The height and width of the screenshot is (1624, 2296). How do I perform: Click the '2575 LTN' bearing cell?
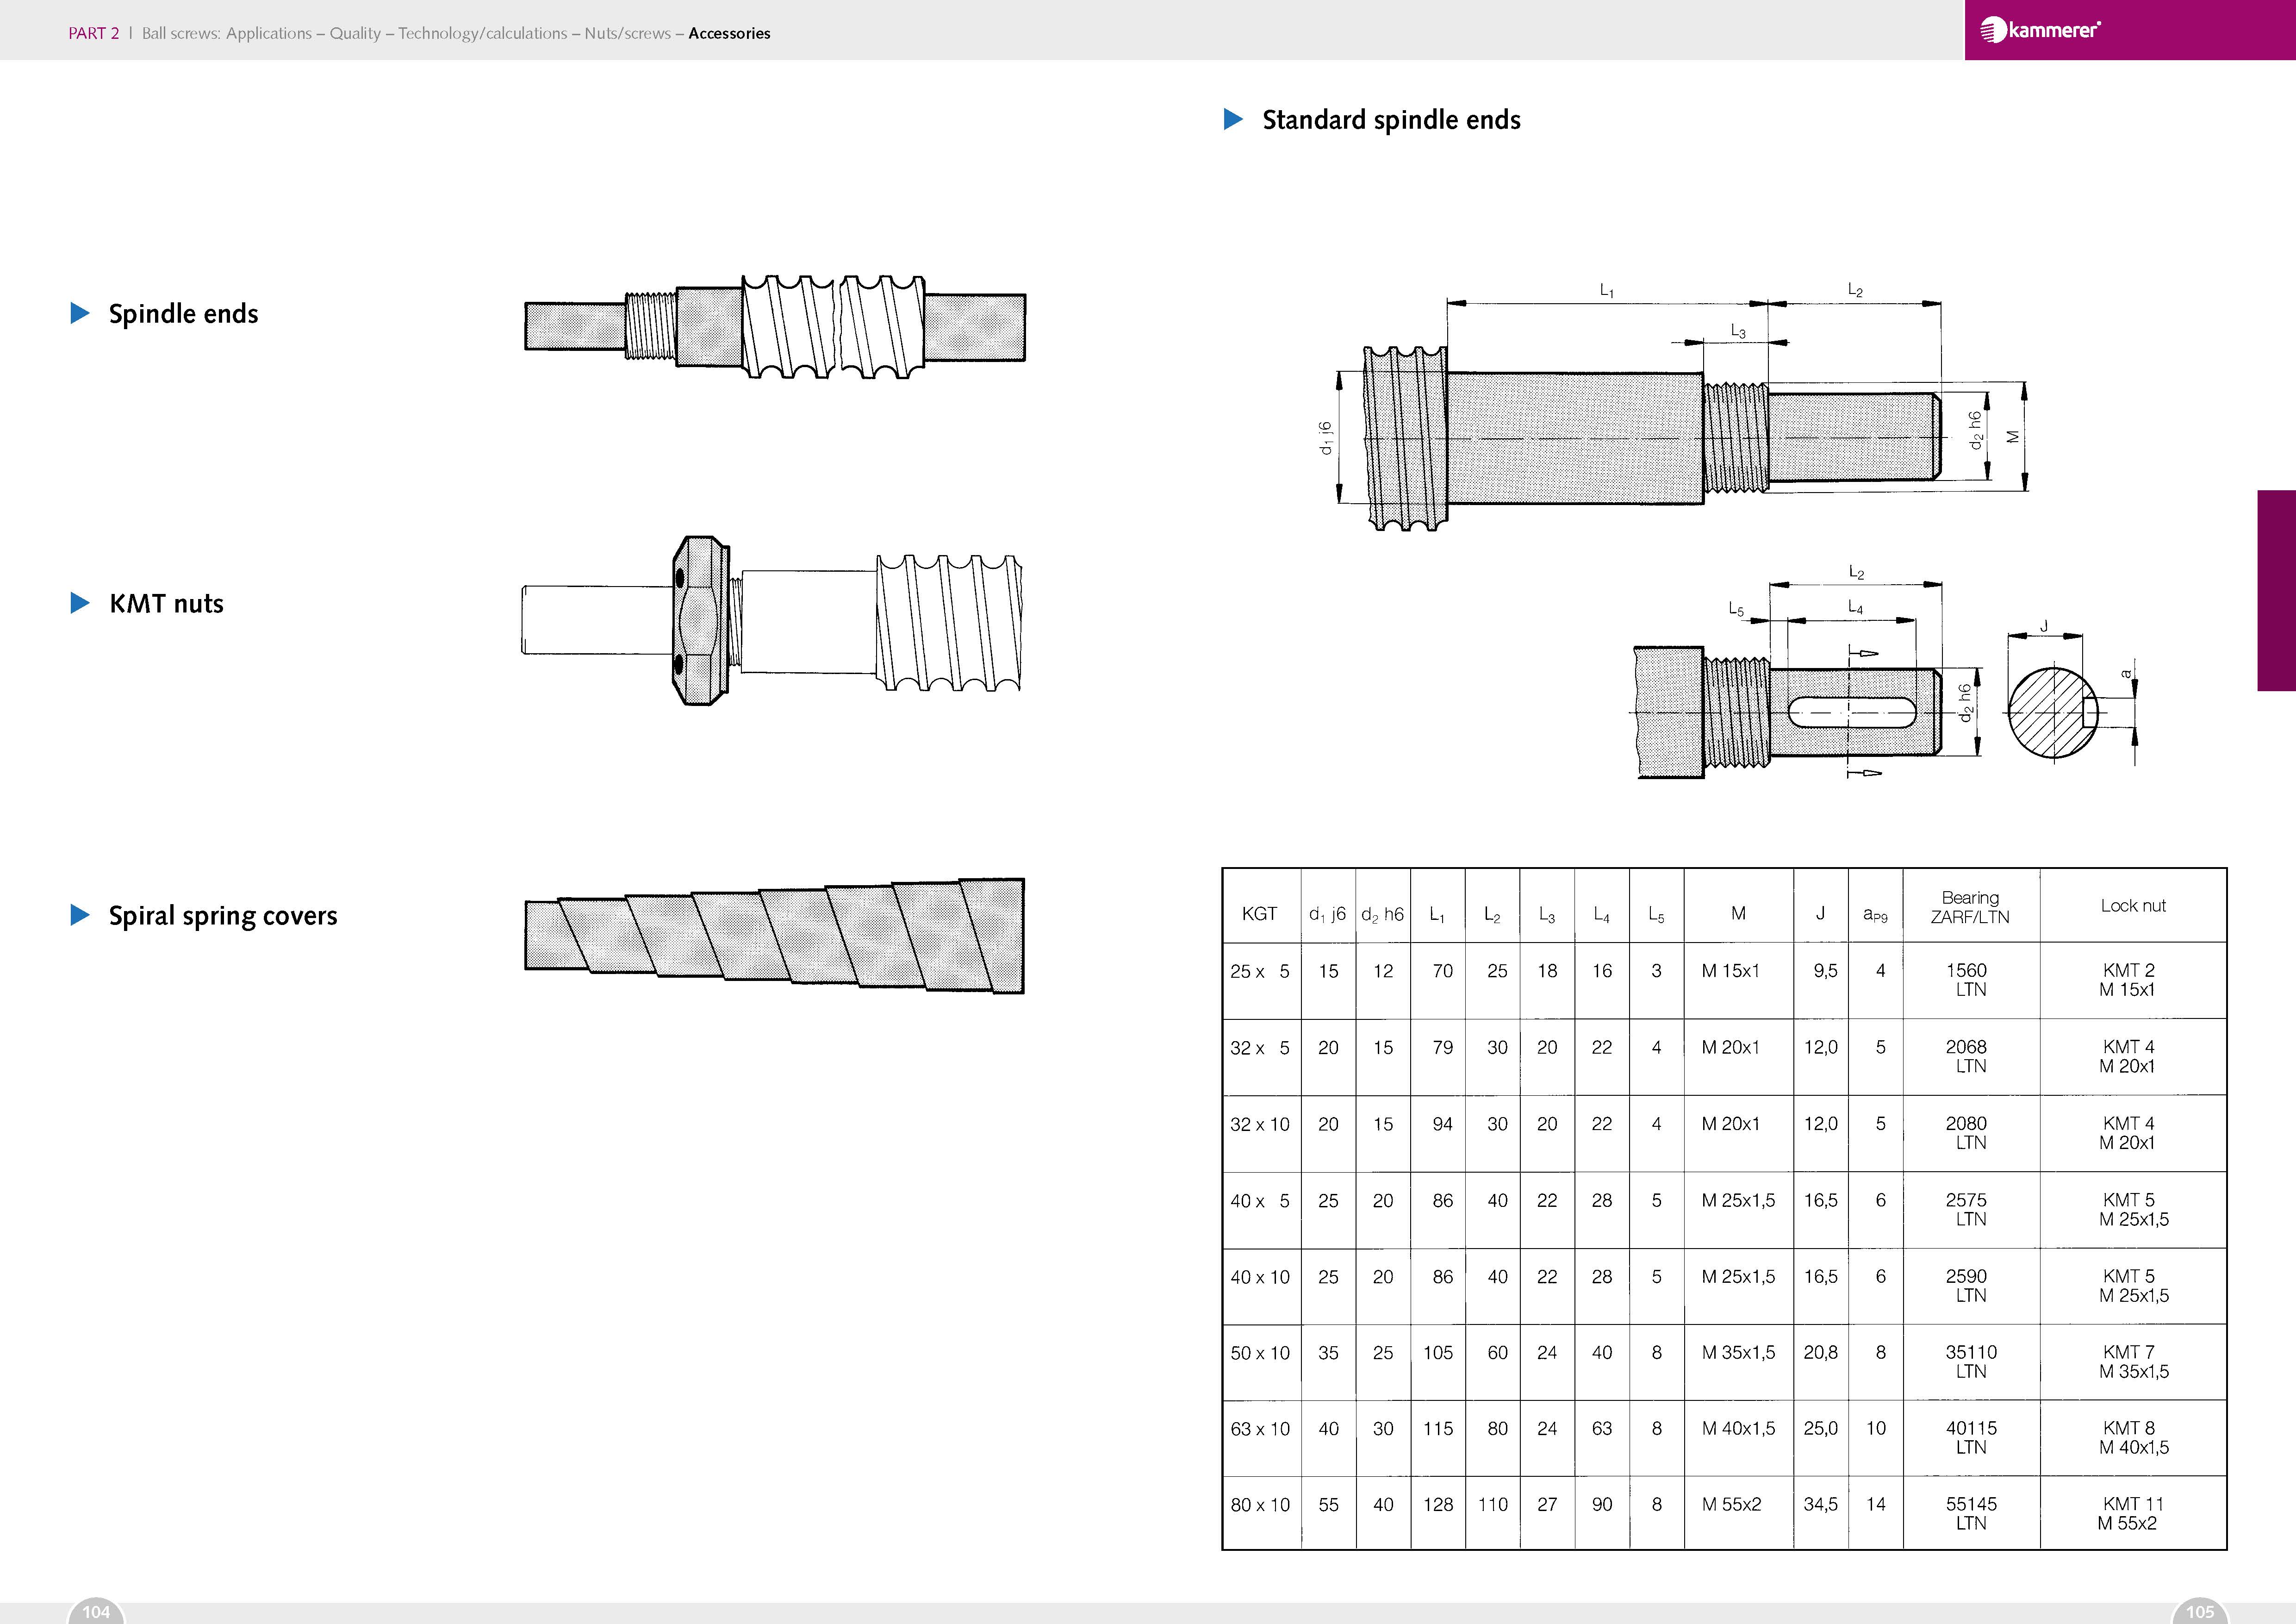1967,1209
